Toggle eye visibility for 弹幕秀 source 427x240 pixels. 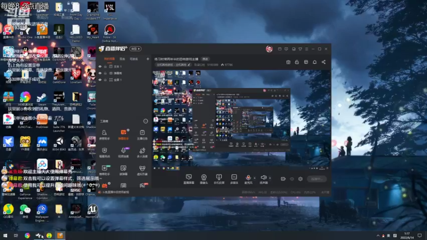pos(100,73)
